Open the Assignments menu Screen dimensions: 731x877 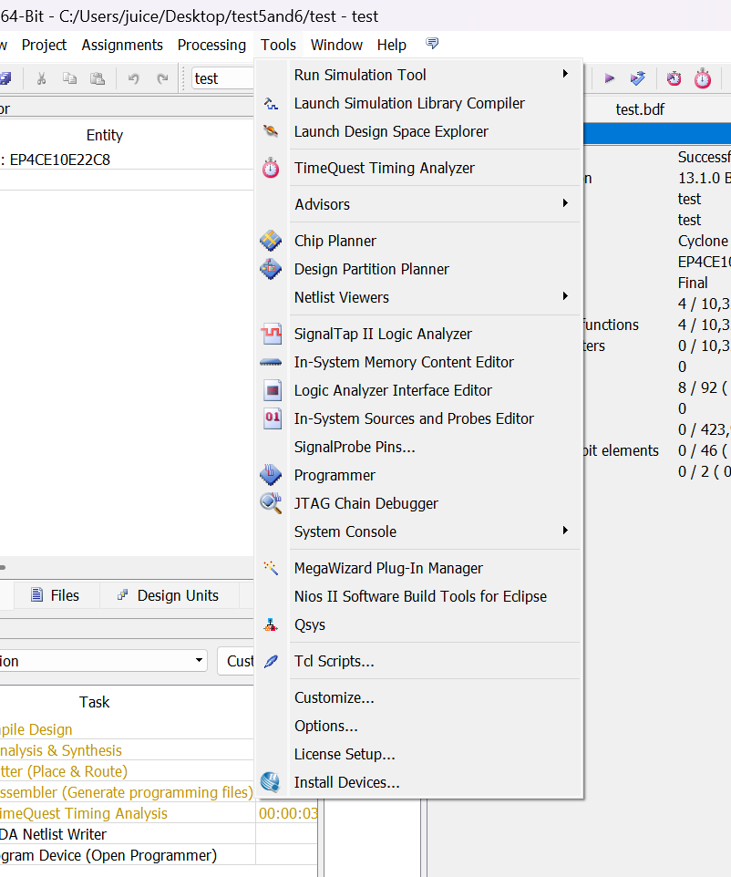122,45
